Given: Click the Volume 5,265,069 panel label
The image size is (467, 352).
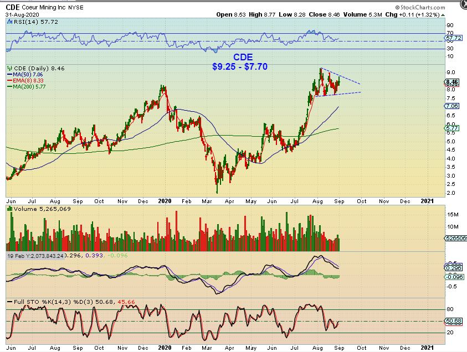Looking at the screenshot, I should pyautogui.click(x=42, y=209).
